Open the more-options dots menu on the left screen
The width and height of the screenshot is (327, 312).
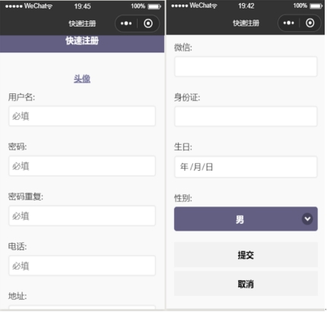(x=126, y=24)
